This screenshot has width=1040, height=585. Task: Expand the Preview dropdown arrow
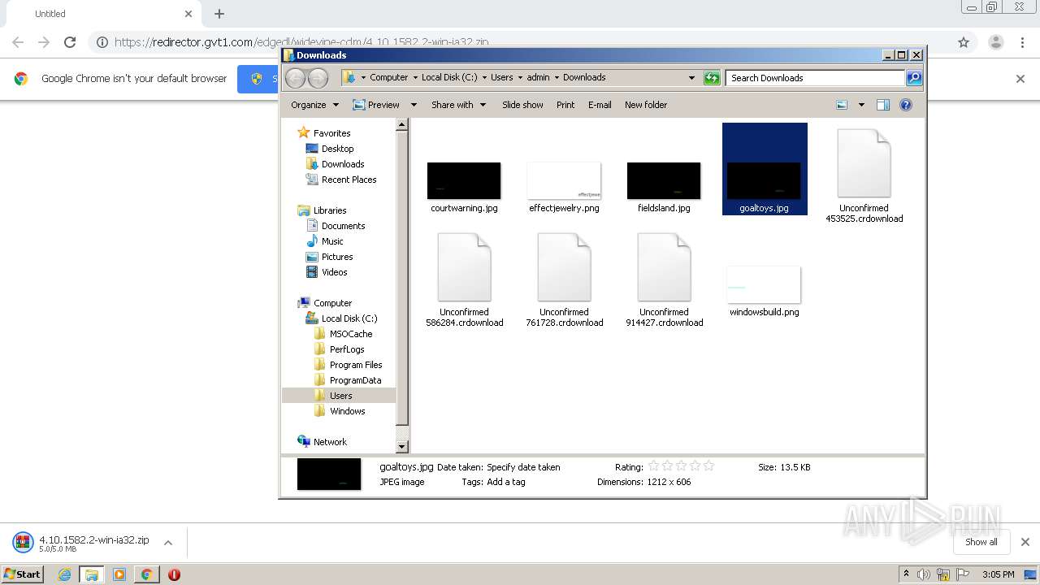click(x=414, y=105)
